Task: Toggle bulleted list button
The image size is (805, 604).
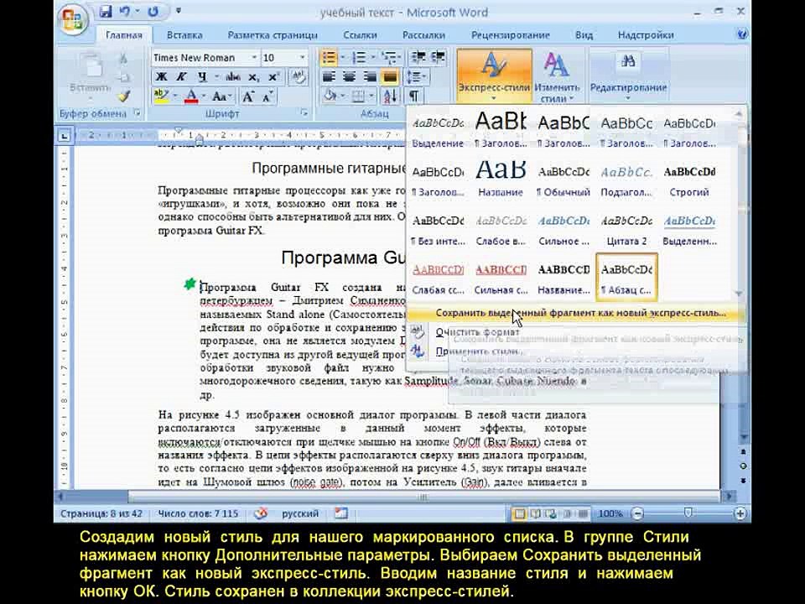Action: pyautogui.click(x=329, y=58)
